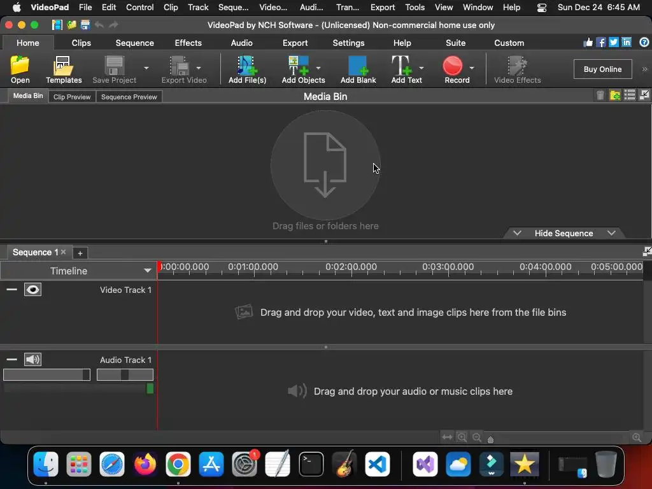Open the Sequence Preview tab
The width and height of the screenshot is (652, 489).
[x=129, y=97]
